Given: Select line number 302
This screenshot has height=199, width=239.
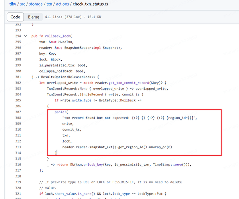Looking at the screenshot, I should click(18, 83).
